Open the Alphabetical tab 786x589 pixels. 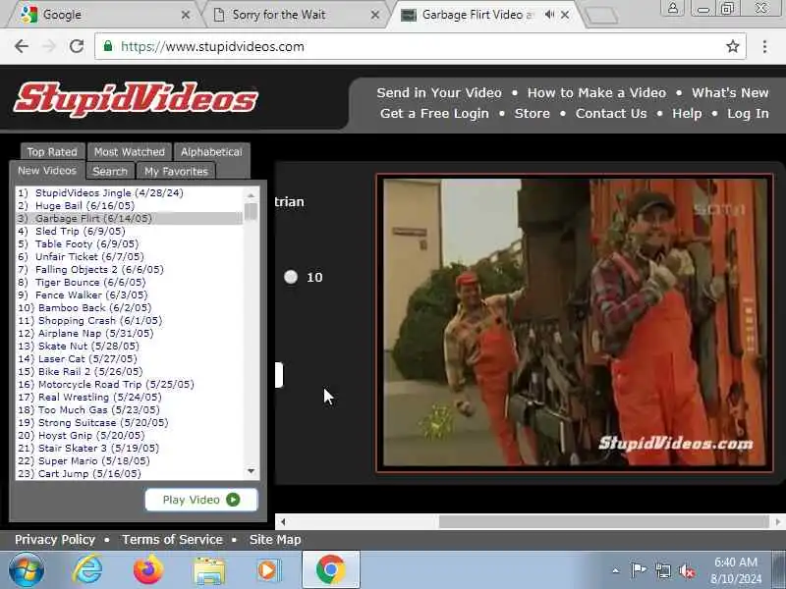[x=211, y=152]
